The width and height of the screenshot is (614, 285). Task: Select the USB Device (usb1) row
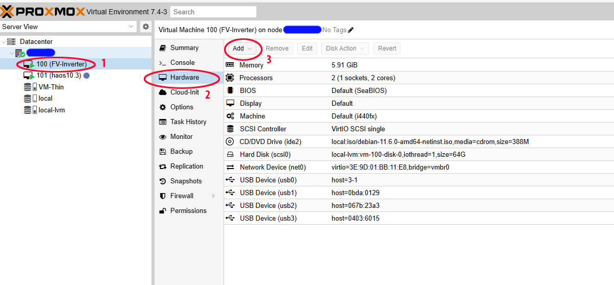tap(419, 193)
